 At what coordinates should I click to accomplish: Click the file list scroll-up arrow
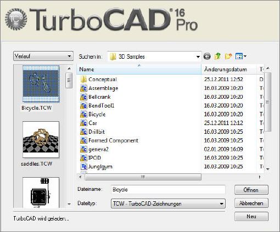pyautogui.click(x=268, y=69)
